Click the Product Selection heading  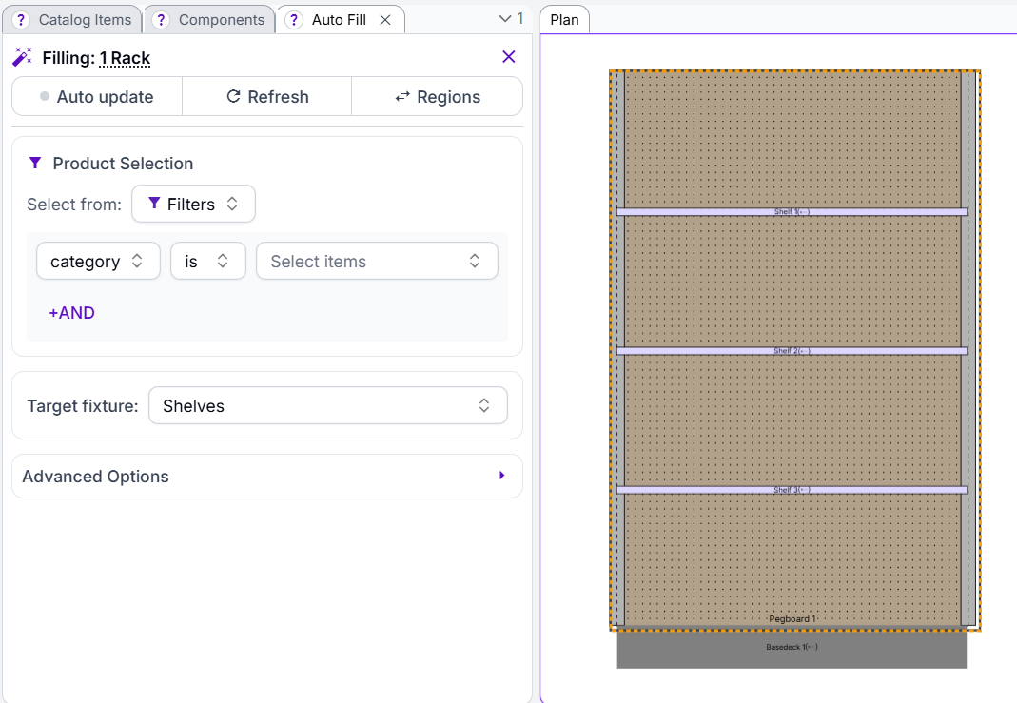click(123, 164)
